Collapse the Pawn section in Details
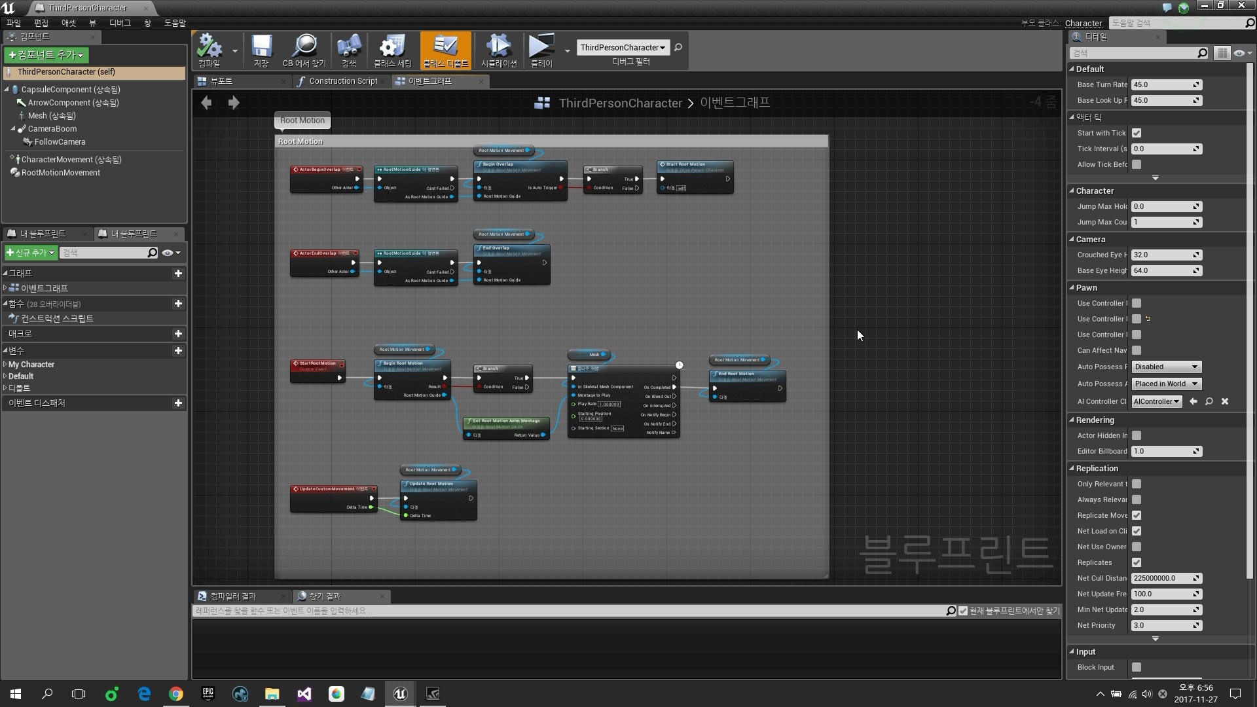The image size is (1257, 707). (x=1072, y=287)
